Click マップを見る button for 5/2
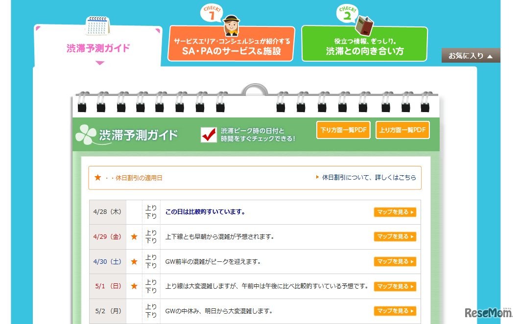This screenshot has width=519, height=324. click(395, 311)
